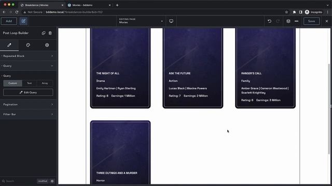This screenshot has width=332, height=186.
Task: Open the Add elements panel
Action: (x=9, y=21)
